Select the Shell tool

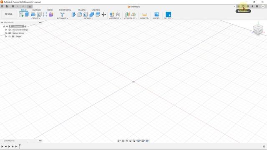pos(86,15)
